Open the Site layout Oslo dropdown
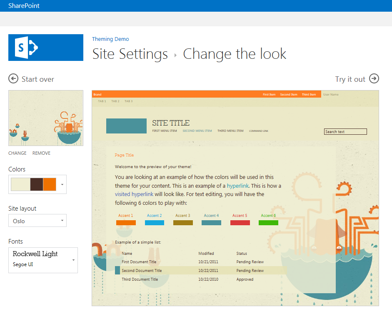392x317 pixels. pos(37,221)
